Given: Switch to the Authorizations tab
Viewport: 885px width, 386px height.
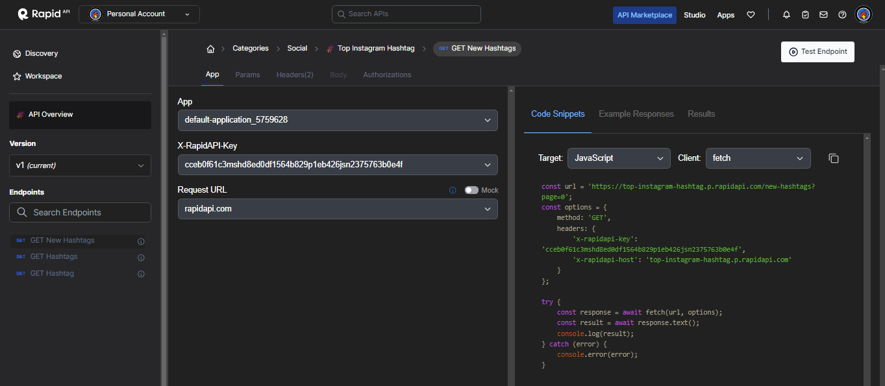Looking at the screenshot, I should tap(387, 75).
